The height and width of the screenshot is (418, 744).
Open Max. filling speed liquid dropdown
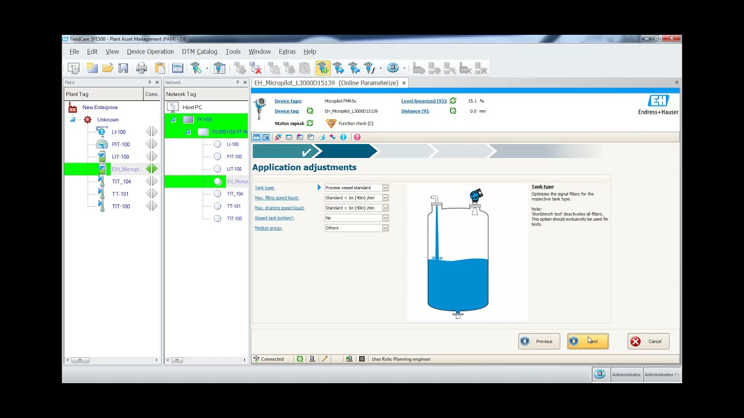point(385,197)
